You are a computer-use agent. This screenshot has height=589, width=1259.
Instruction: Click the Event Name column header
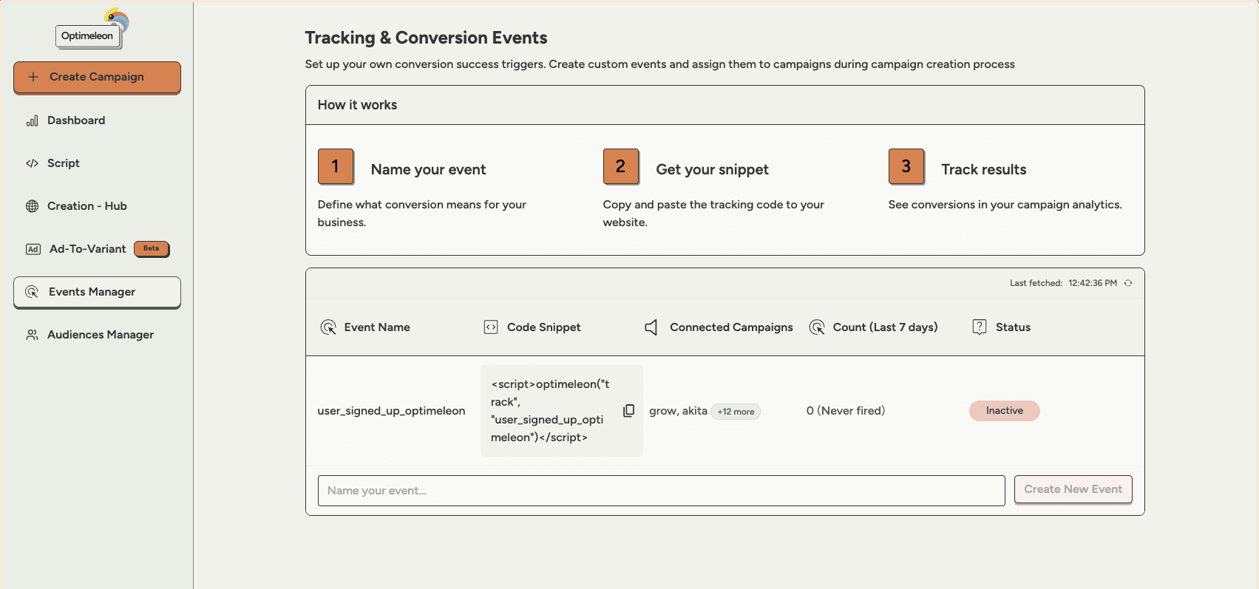pos(377,327)
